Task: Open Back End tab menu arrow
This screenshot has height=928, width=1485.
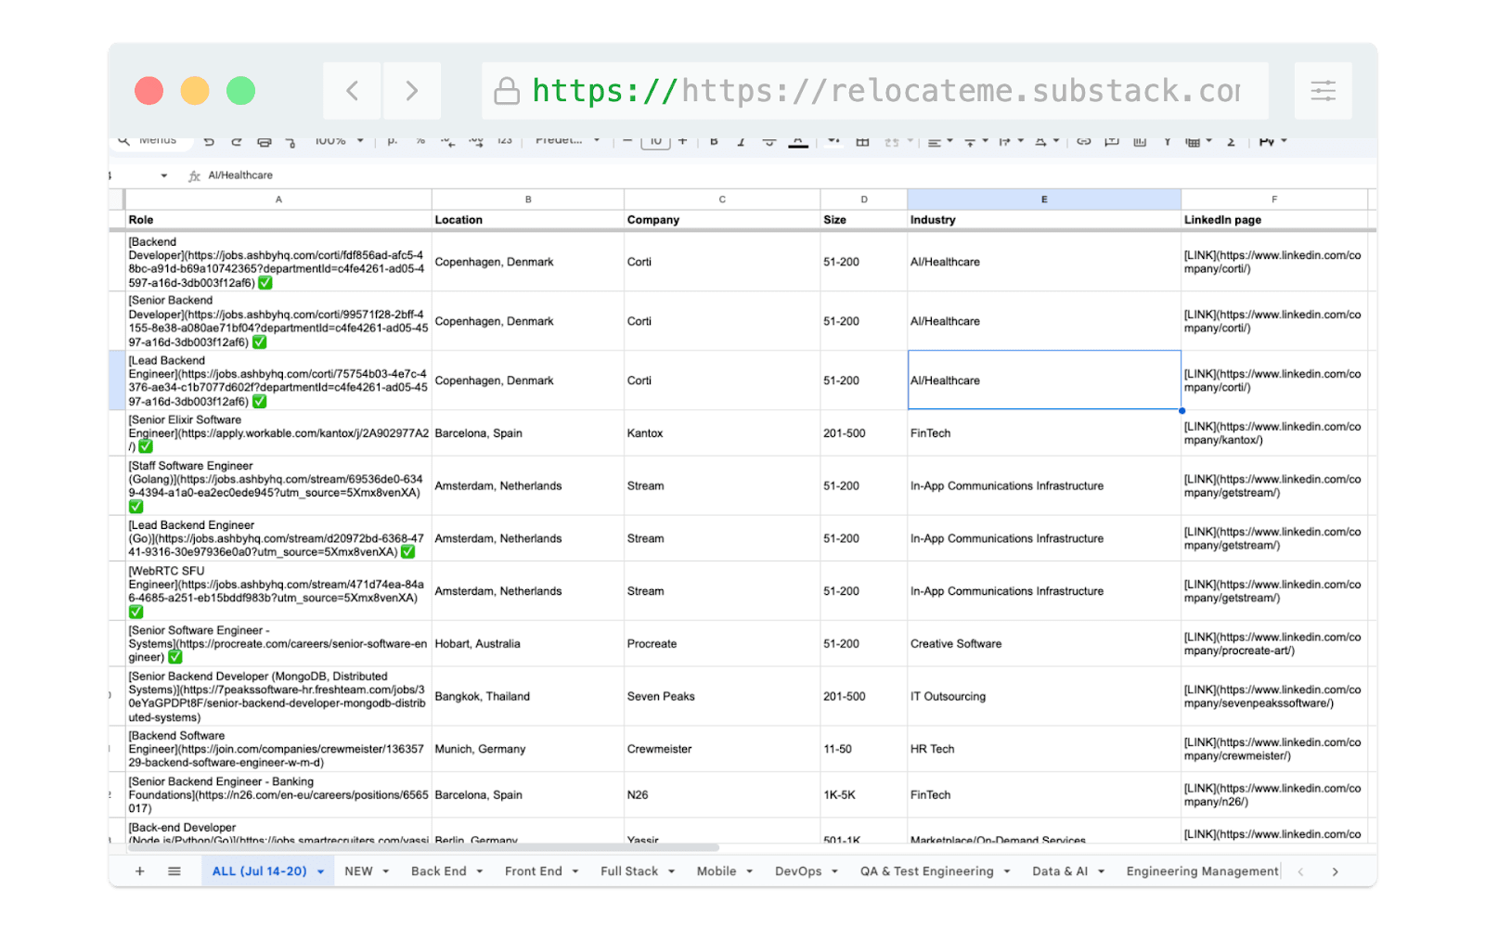Action: coord(480,872)
